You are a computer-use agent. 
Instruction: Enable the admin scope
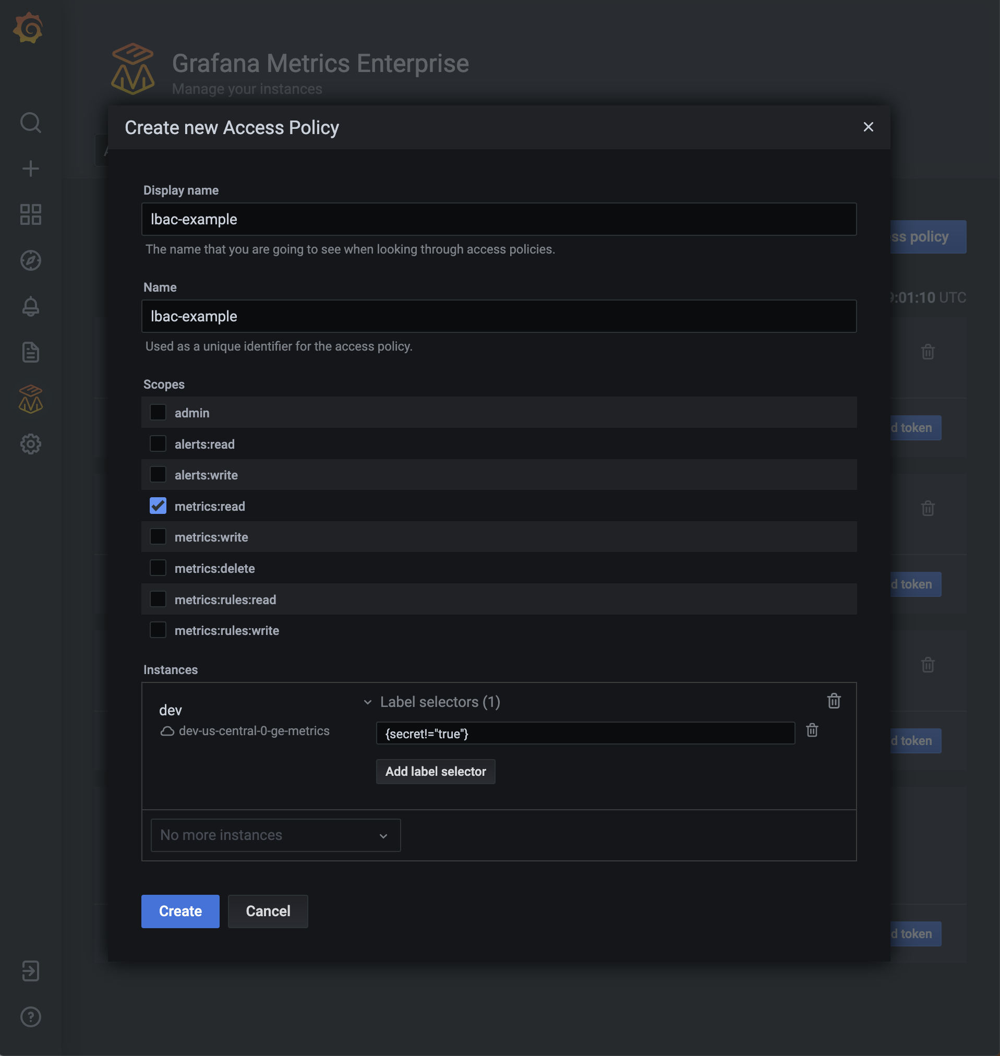(x=158, y=412)
